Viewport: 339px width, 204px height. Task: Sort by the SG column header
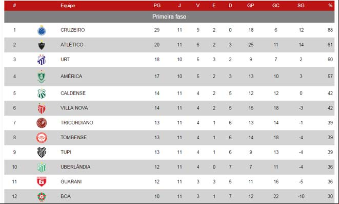[301, 6]
